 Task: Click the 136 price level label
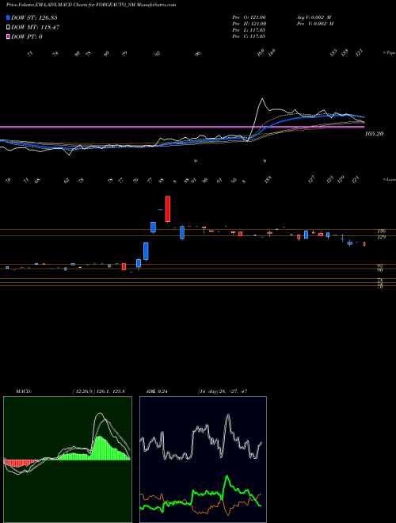[381, 231]
